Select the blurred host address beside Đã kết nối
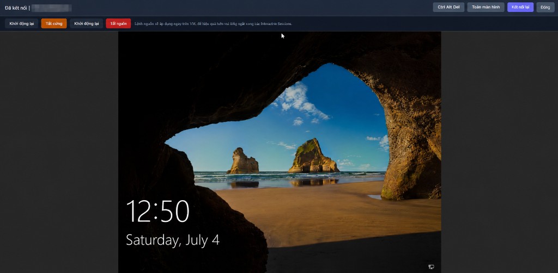This screenshot has height=273, width=558. click(51, 8)
